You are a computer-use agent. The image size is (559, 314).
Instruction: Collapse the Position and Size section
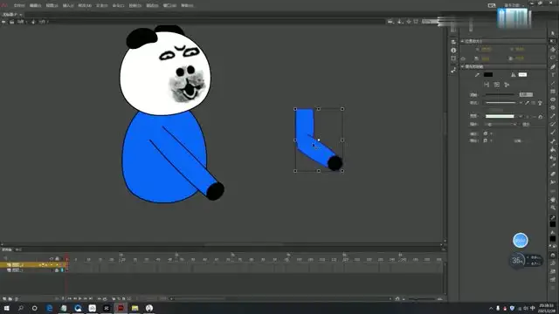click(462, 41)
